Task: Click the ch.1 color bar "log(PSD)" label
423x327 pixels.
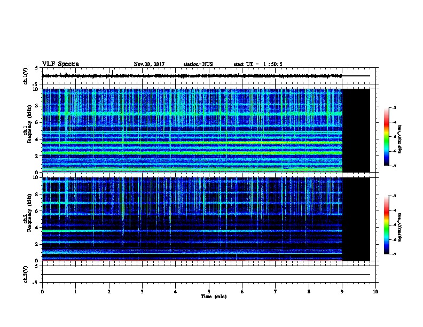Action: tap(400, 139)
